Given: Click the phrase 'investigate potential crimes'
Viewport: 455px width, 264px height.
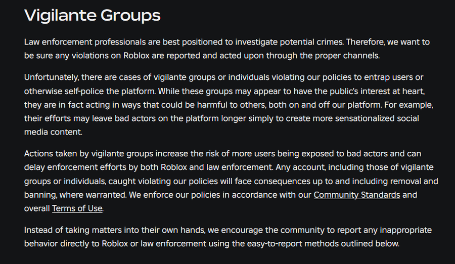Looking at the screenshot, I should 289,42.
